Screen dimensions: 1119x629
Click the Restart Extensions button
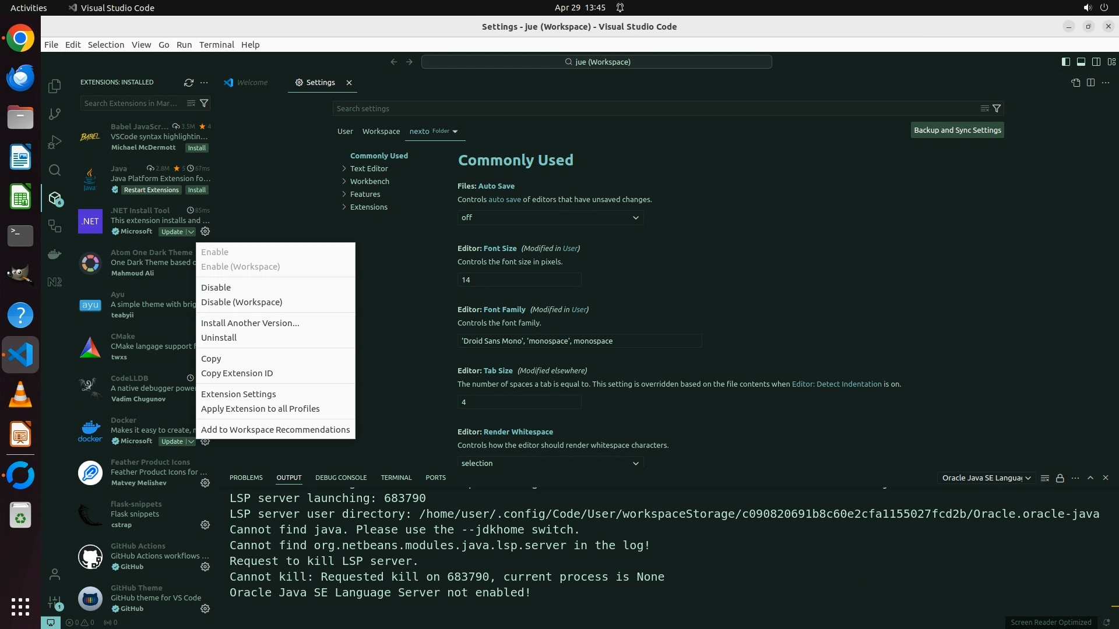pyautogui.click(x=151, y=190)
